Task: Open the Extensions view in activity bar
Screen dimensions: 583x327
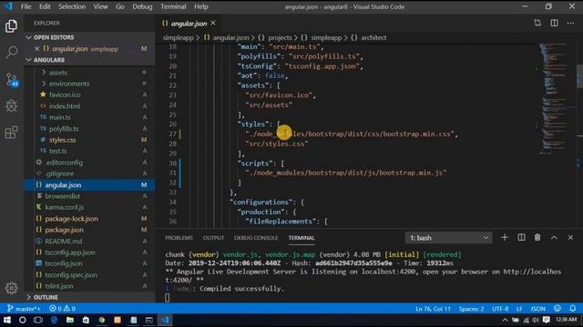Action: [x=11, y=132]
